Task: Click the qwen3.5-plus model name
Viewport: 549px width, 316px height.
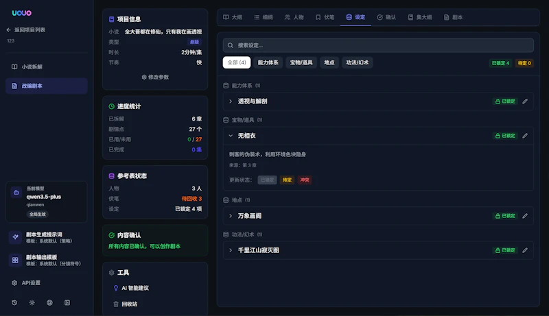Action: [44, 197]
